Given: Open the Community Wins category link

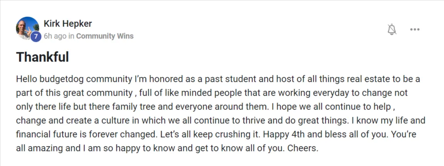Looking at the screenshot, I should pos(105,36).
